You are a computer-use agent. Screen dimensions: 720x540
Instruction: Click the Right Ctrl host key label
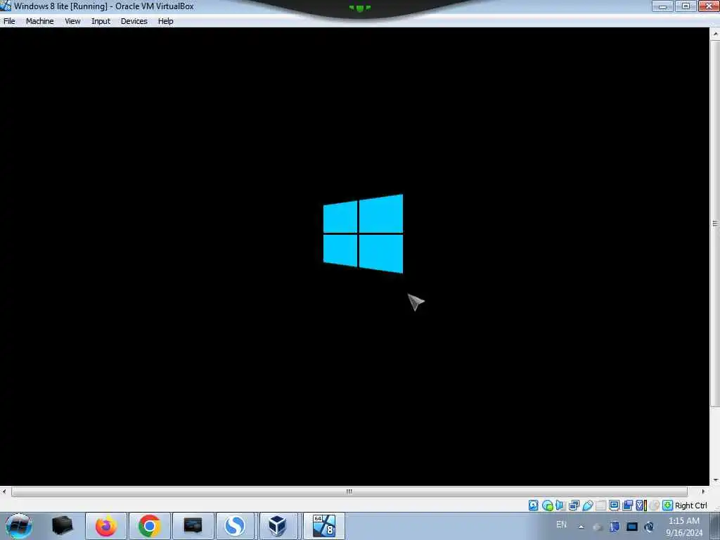[x=691, y=505]
